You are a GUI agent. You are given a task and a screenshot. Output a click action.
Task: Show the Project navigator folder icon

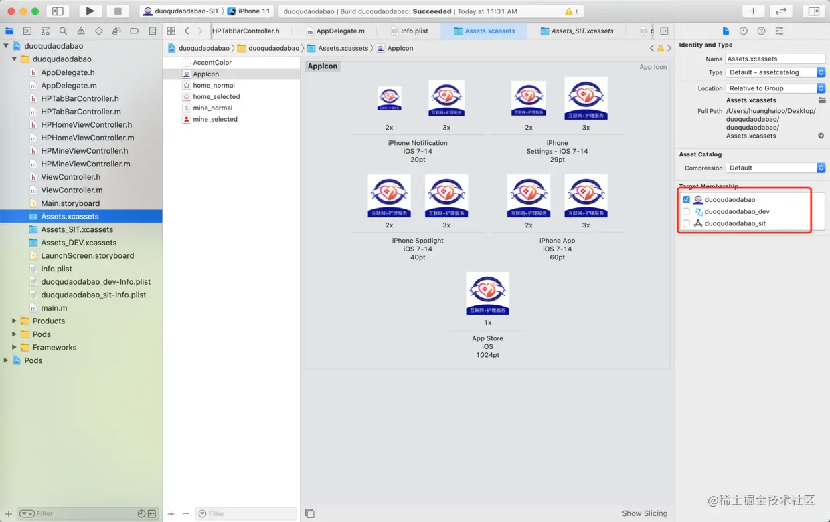click(9, 31)
